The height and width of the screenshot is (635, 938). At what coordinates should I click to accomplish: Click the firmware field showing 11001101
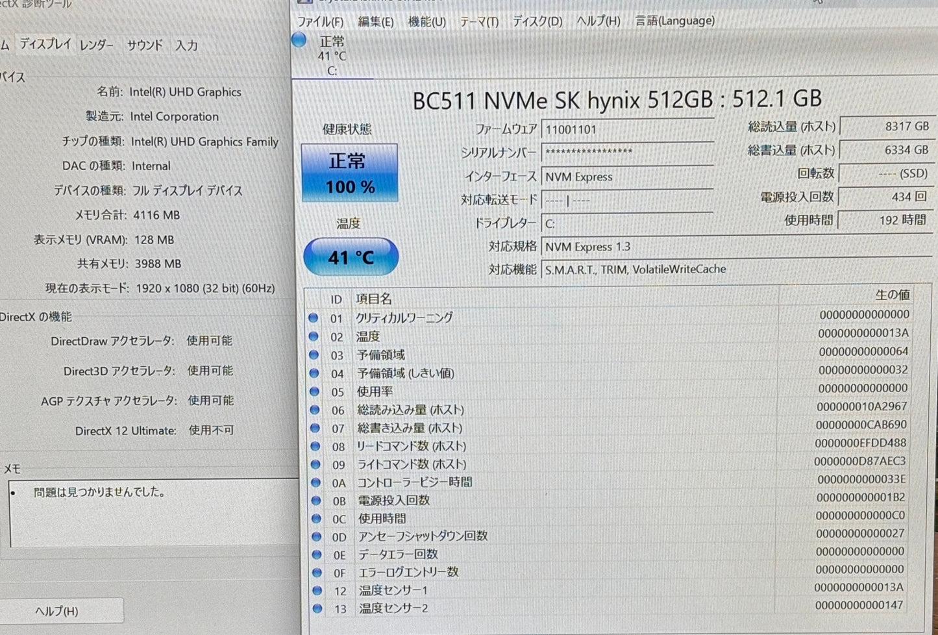pos(628,129)
